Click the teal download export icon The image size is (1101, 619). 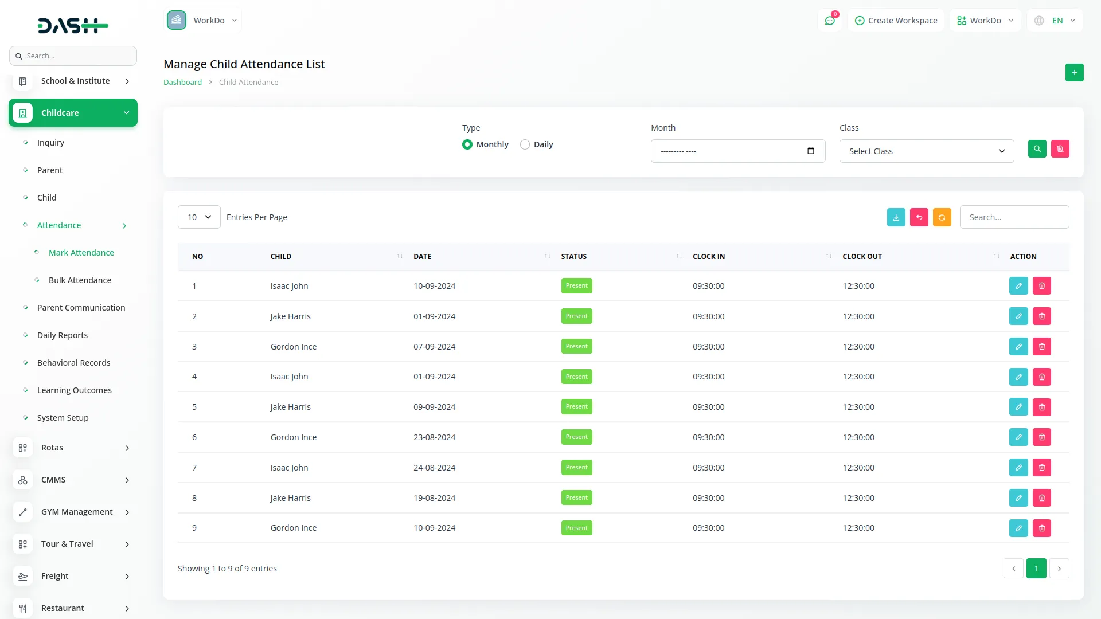tap(896, 217)
